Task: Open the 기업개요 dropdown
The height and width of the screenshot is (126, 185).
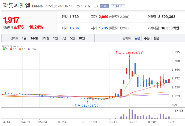Action: click(x=118, y=6)
